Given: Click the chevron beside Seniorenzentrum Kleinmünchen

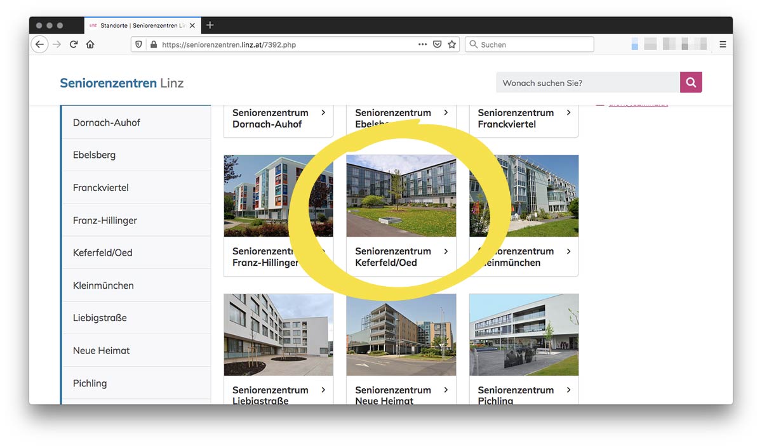Looking at the screenshot, I should 568,251.
